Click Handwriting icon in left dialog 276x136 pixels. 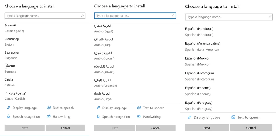pyautogui.click(x=49, y=116)
